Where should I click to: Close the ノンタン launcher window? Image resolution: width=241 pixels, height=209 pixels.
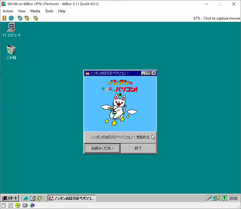154,73
